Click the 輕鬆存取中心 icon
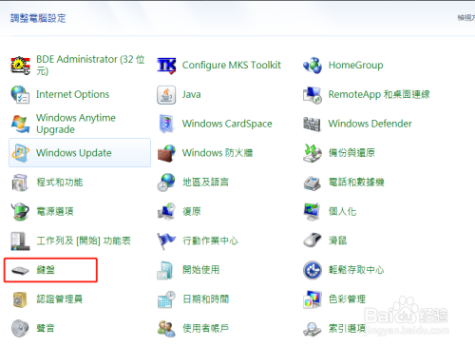This screenshot has height=347, width=475. [313, 270]
